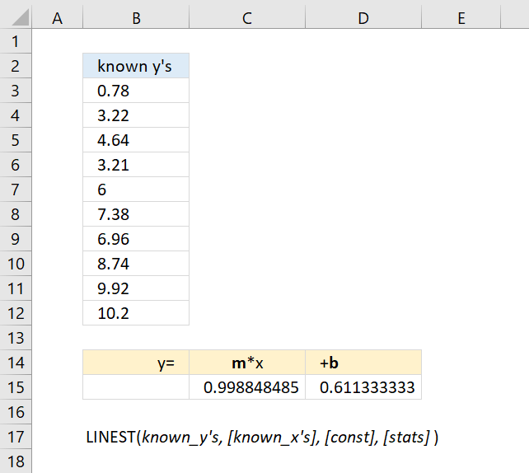Click the "m*x" header cell

(247, 363)
